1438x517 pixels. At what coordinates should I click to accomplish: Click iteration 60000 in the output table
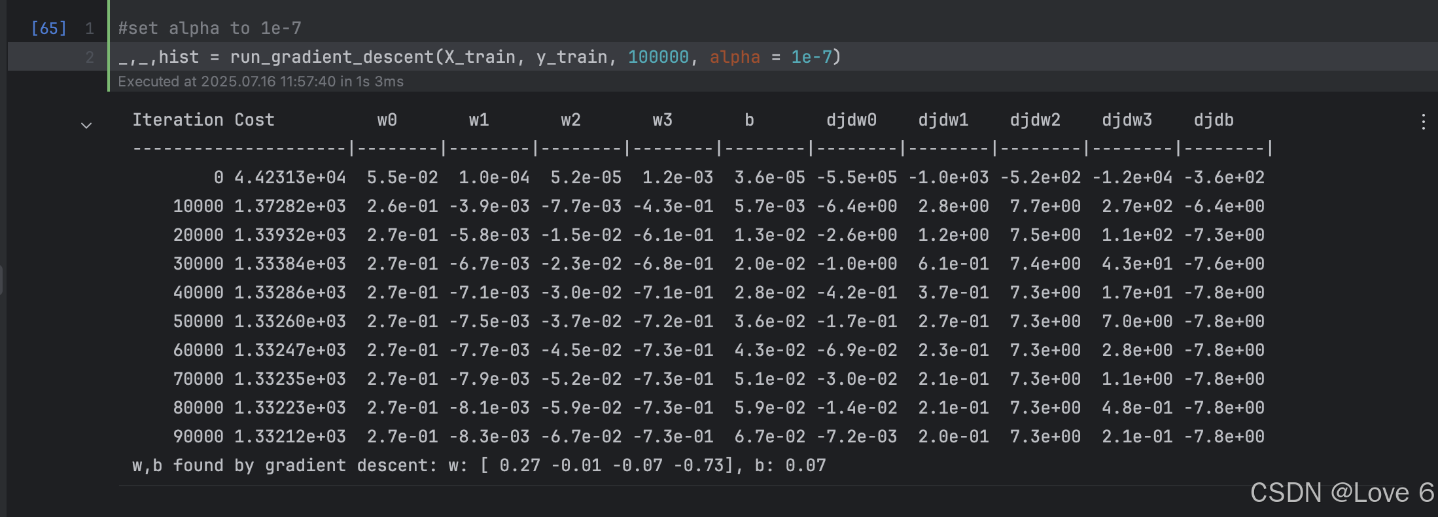(x=198, y=350)
